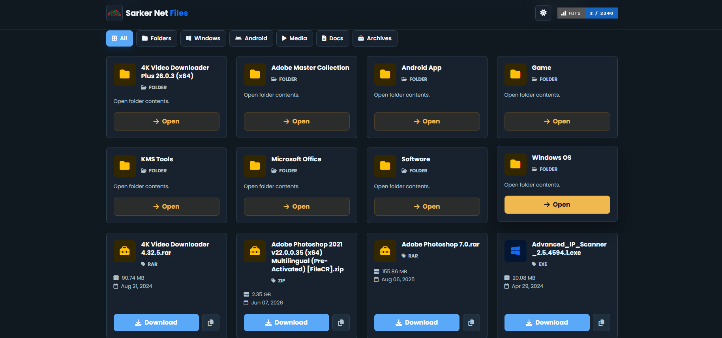Click the EXE tag under Advanced_IP_Scanner
The width and height of the screenshot is (722, 338).
pos(540,264)
